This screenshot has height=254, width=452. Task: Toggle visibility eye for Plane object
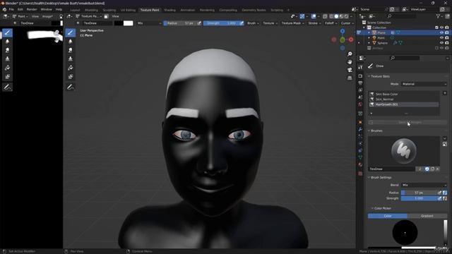click(x=441, y=33)
